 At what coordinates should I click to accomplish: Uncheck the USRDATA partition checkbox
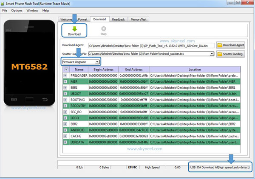coord(65,142)
